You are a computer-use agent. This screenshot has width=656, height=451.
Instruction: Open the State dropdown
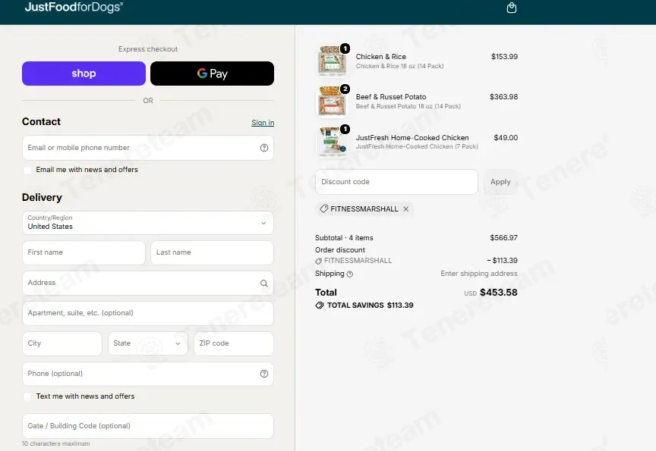(x=148, y=343)
